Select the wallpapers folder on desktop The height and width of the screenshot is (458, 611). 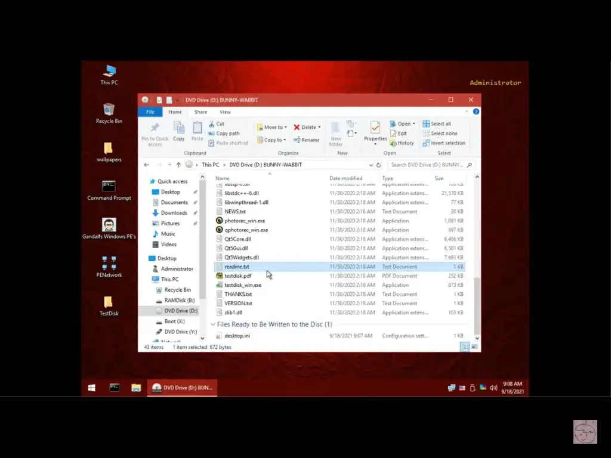(x=109, y=152)
